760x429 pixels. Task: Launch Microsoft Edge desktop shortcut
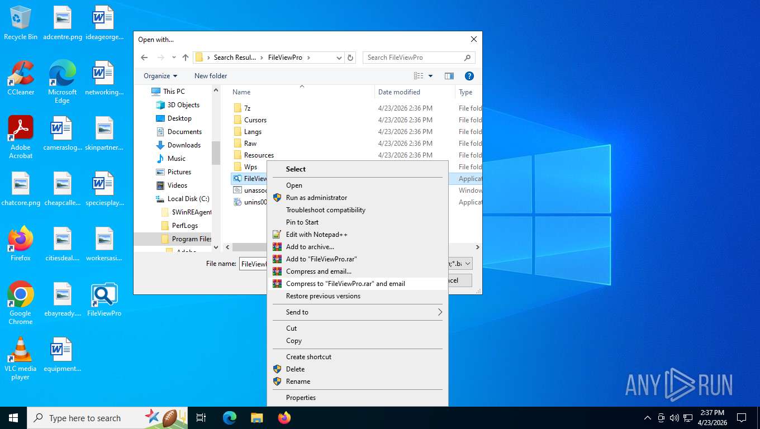(x=62, y=82)
